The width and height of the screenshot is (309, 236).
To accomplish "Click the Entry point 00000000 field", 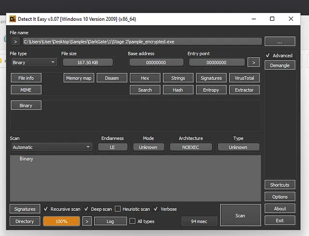I will point(216,62).
